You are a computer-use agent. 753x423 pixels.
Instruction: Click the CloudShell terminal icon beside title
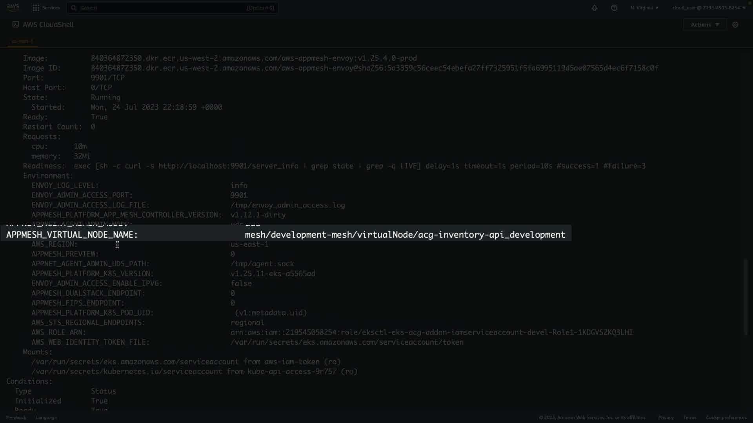[x=16, y=24]
